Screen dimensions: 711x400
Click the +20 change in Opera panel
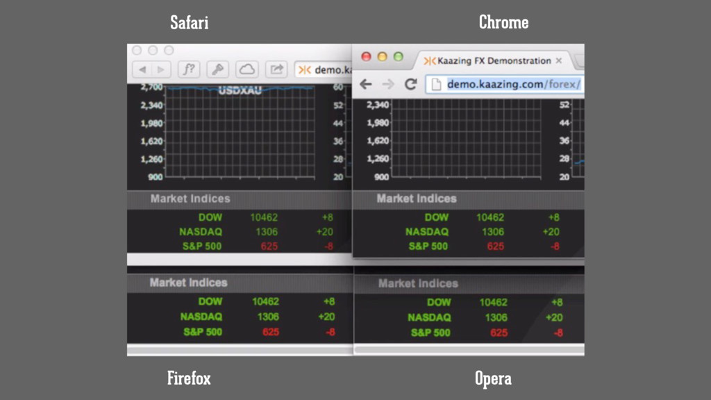(554, 317)
